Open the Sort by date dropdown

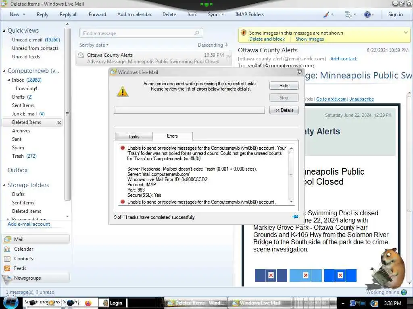click(x=94, y=45)
